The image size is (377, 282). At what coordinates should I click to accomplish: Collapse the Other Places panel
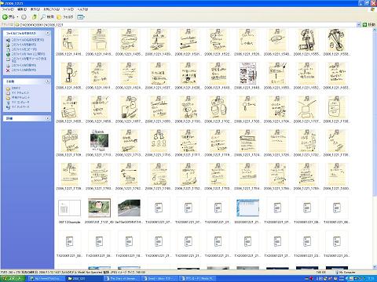(48, 81)
